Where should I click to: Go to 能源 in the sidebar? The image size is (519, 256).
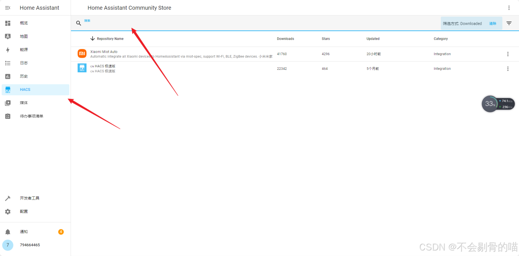(24, 50)
